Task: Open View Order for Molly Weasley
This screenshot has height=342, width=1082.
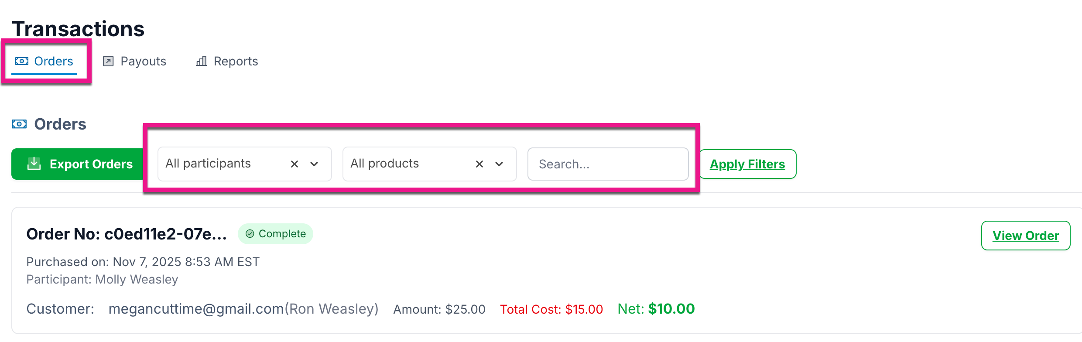Action: point(1026,236)
